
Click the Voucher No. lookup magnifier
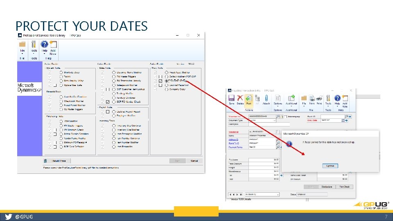point(278,117)
